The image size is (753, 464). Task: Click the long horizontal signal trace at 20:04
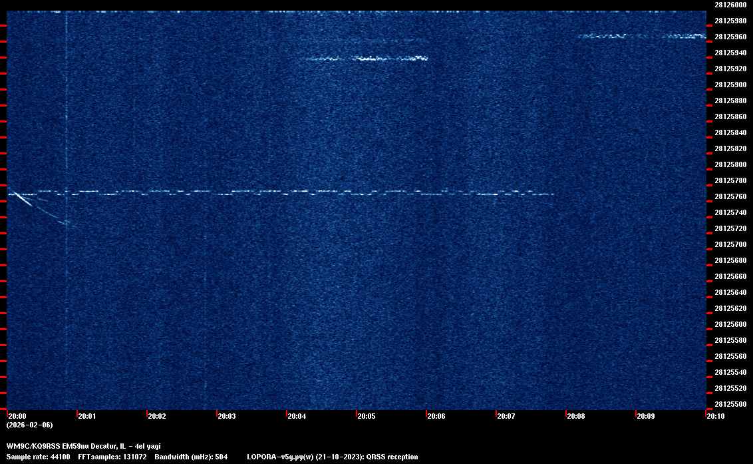click(x=297, y=192)
